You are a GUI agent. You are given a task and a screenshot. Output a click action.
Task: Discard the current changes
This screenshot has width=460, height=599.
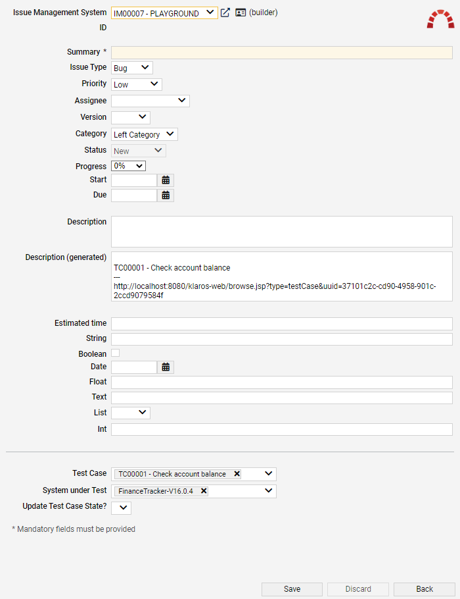357,589
